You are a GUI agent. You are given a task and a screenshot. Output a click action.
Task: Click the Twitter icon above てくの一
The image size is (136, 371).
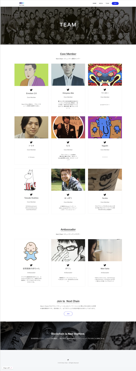click(x=105, y=90)
